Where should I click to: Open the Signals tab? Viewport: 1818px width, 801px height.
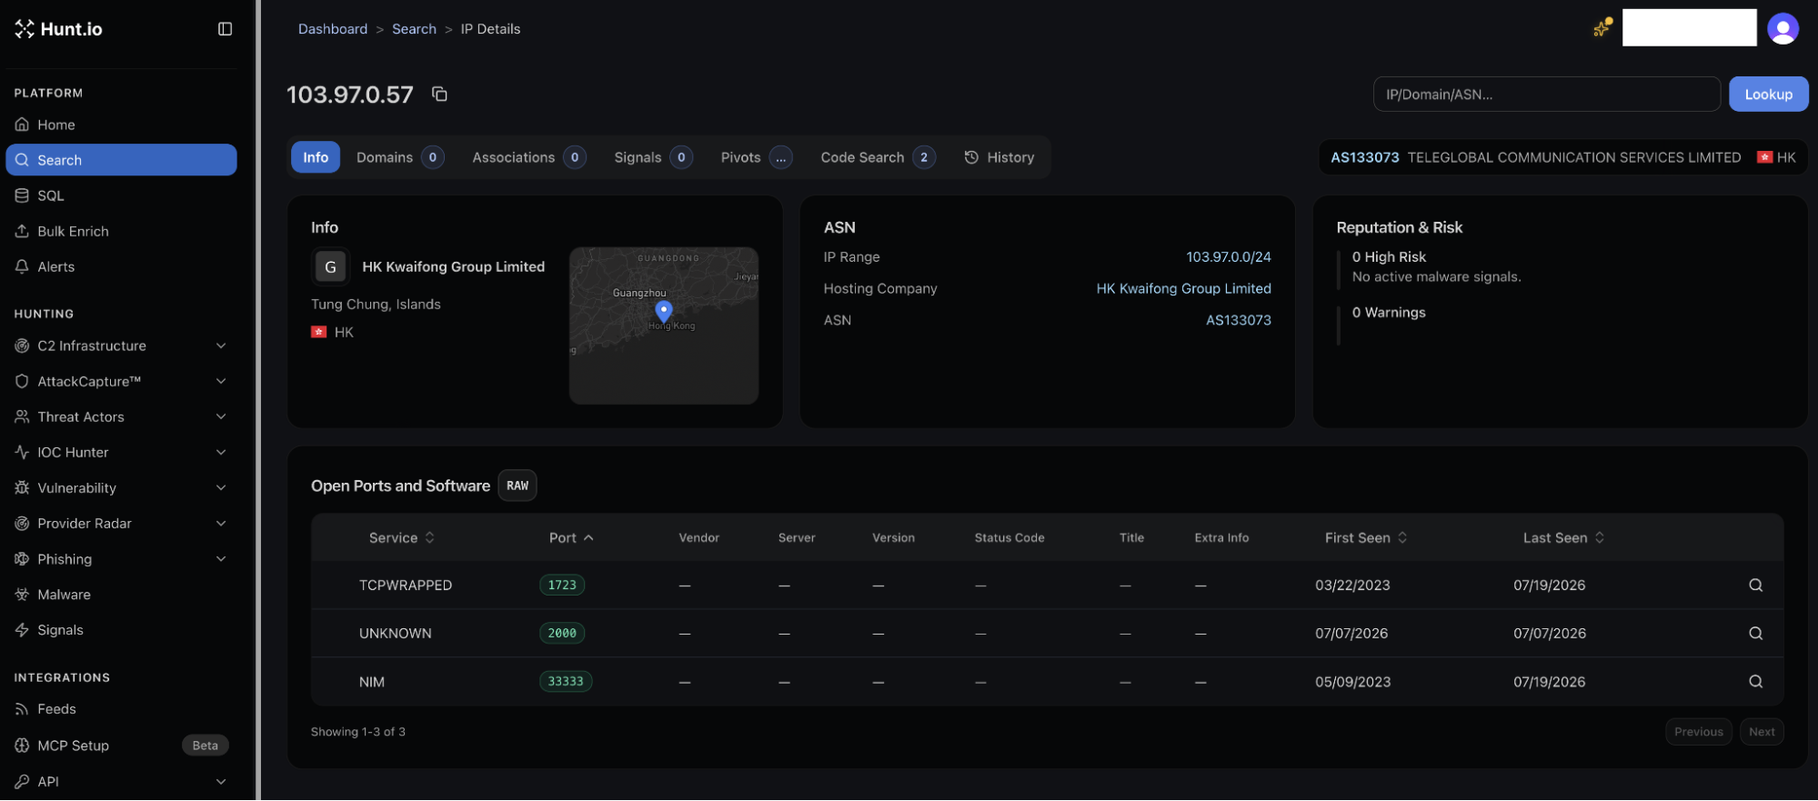[x=653, y=157]
